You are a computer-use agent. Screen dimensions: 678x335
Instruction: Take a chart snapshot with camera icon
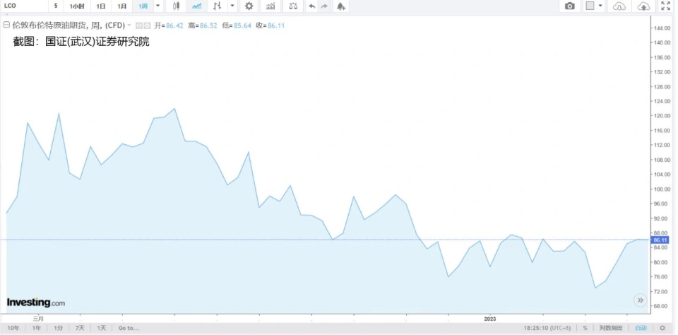tap(569, 6)
